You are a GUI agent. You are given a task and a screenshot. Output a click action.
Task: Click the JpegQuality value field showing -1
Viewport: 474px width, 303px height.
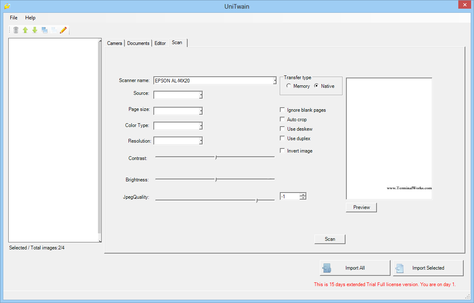[290, 197]
